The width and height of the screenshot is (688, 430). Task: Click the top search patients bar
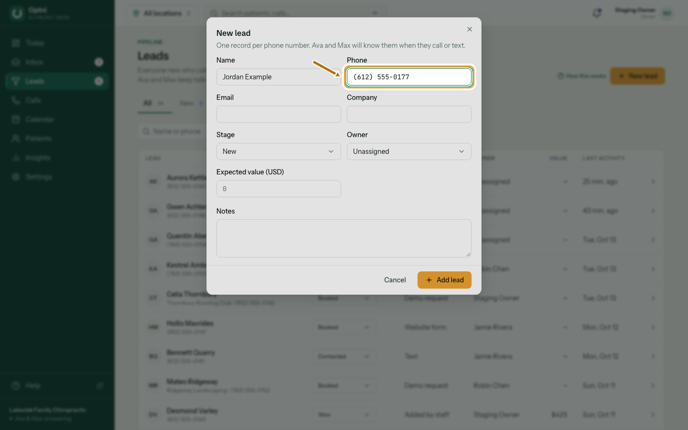click(296, 13)
